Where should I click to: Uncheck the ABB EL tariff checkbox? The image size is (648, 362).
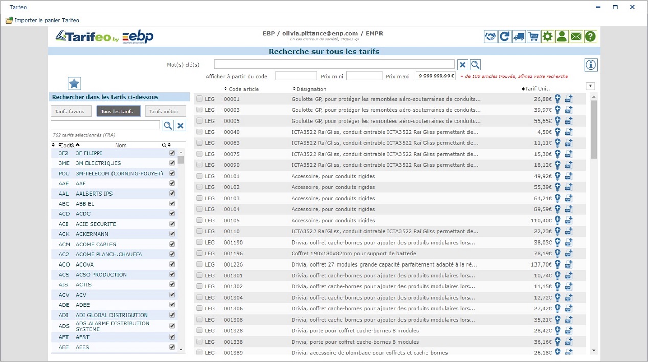172,204
